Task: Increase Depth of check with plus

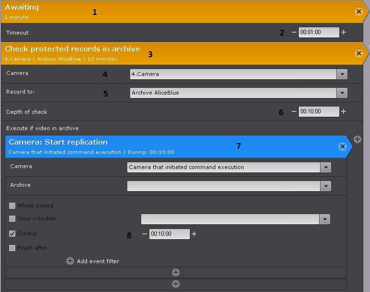Action: point(344,111)
